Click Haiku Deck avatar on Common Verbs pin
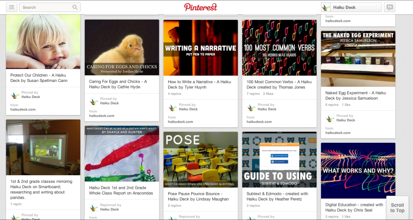This screenshot has height=220, width=413. (251, 107)
